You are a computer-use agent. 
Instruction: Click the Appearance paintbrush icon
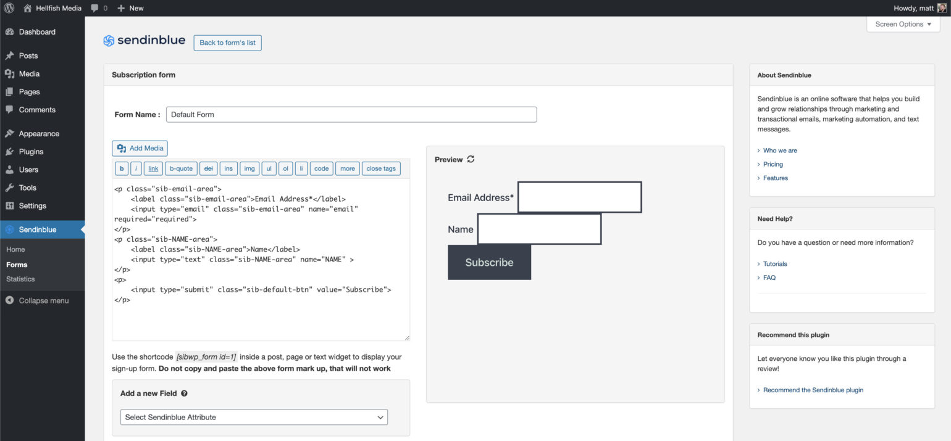pyautogui.click(x=9, y=134)
